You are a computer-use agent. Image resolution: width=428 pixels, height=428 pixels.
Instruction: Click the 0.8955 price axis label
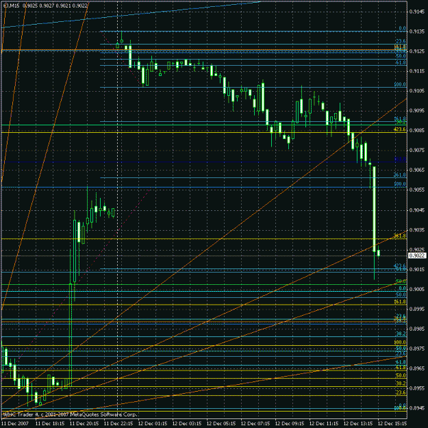coord(417,388)
